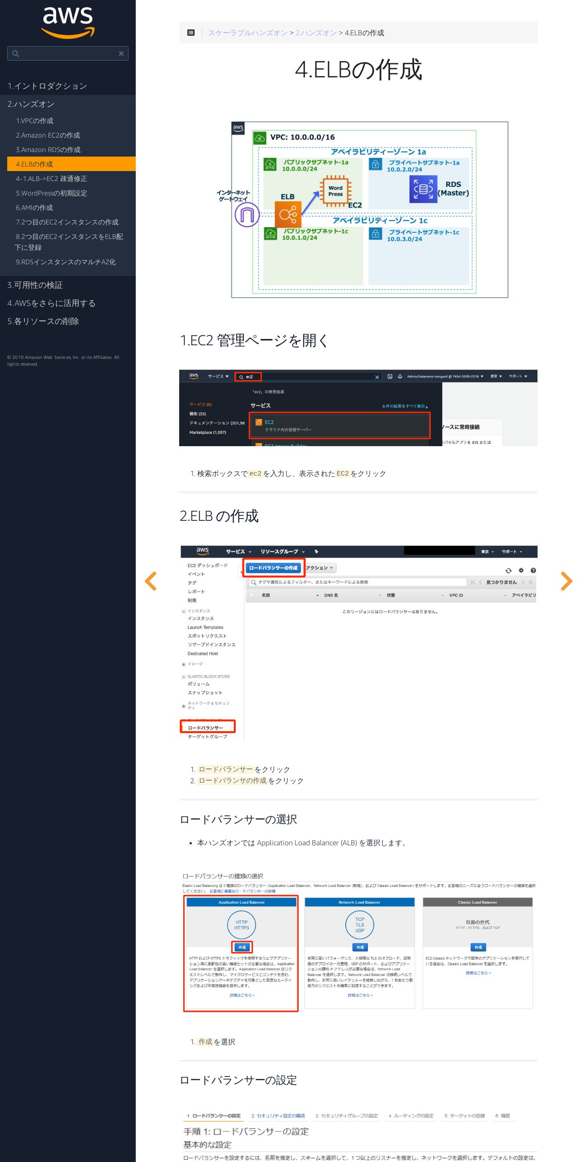Toggle table of contents icon in breadcrumb
581x1162 pixels.
(x=191, y=33)
